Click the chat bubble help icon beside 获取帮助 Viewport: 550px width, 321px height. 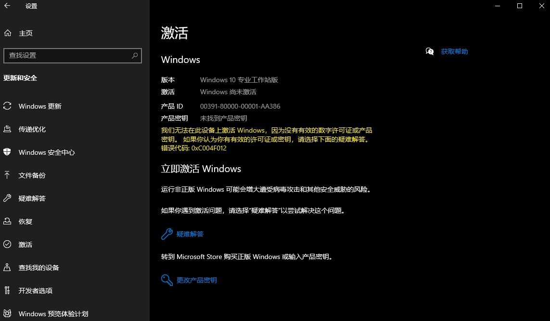click(430, 51)
